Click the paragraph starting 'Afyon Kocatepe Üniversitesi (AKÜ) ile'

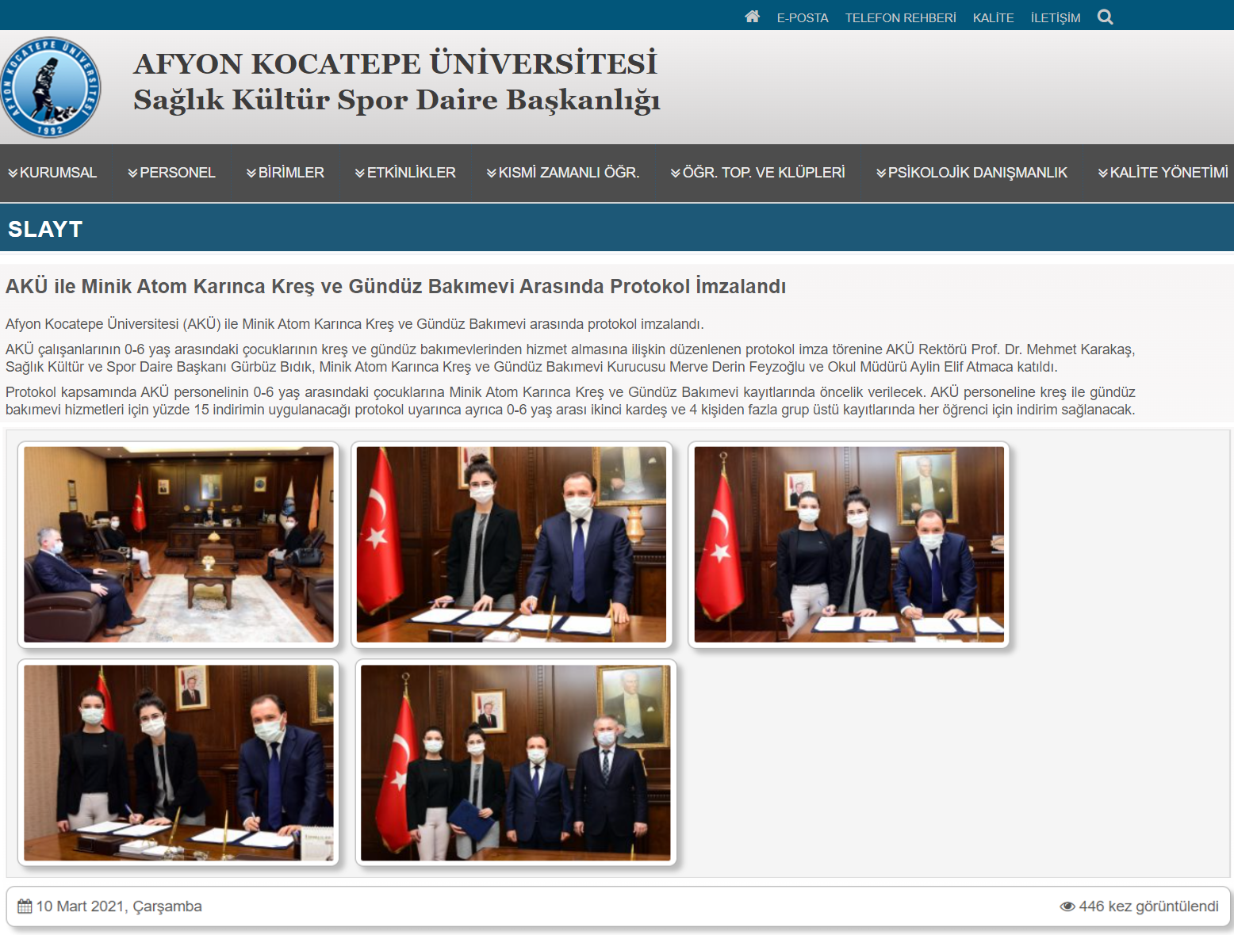pos(354,324)
